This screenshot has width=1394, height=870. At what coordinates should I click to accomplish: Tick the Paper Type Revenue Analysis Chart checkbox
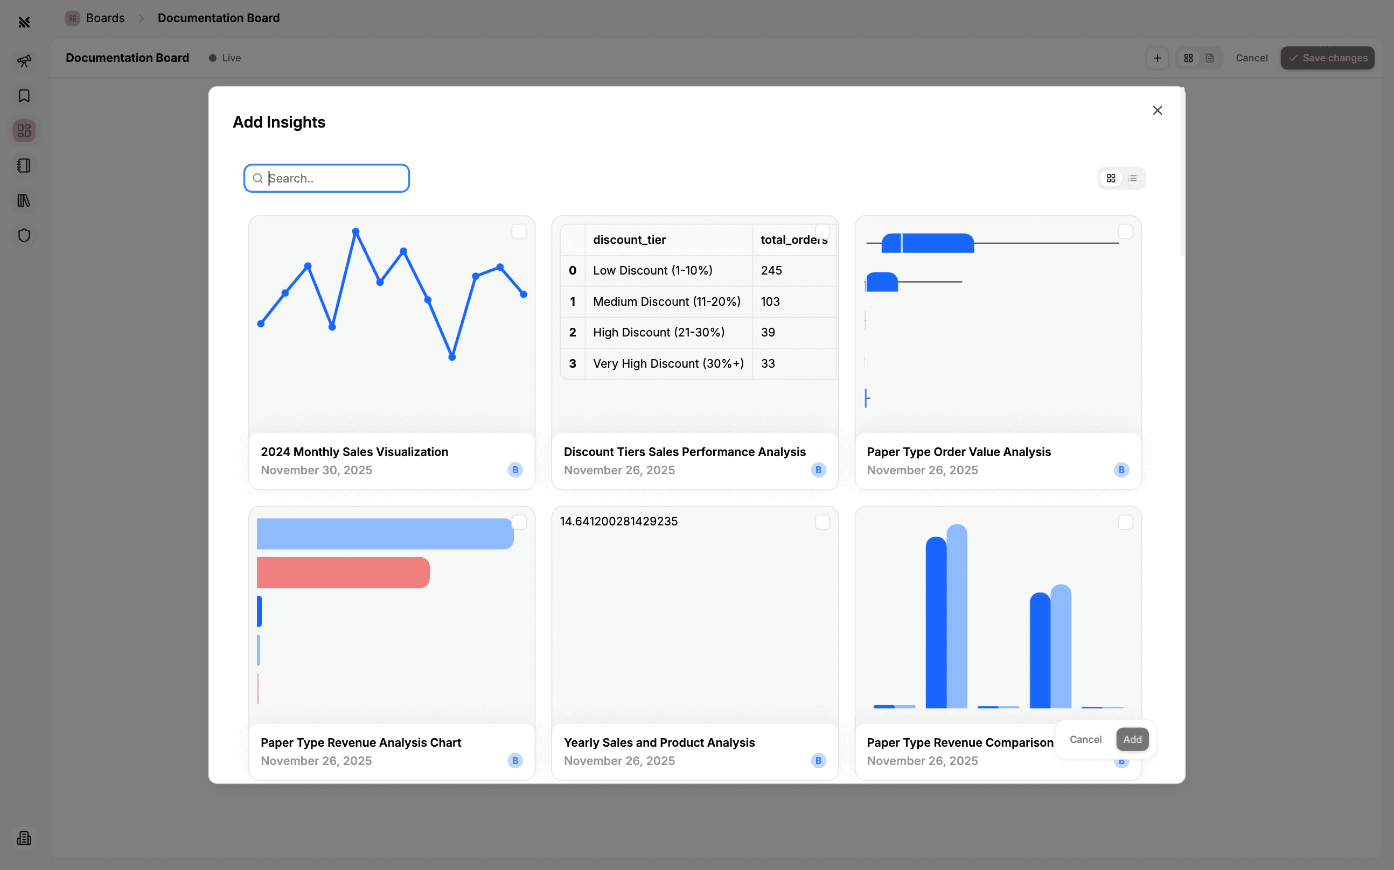(x=519, y=521)
